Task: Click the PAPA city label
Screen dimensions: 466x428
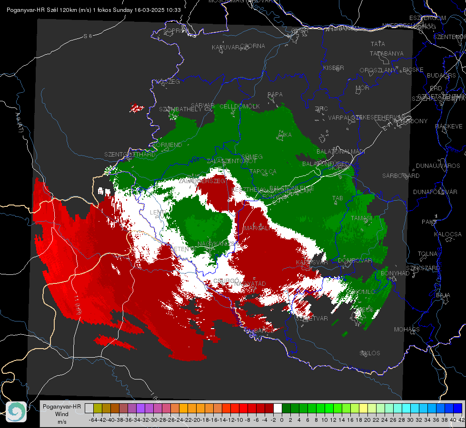Action: pyautogui.click(x=275, y=95)
